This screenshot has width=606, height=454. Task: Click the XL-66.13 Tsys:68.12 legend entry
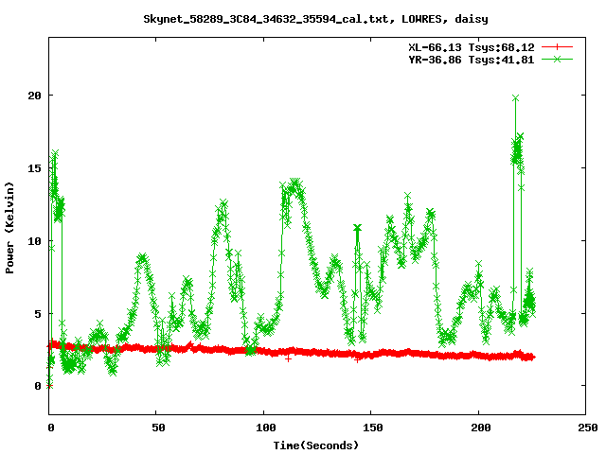472,47
